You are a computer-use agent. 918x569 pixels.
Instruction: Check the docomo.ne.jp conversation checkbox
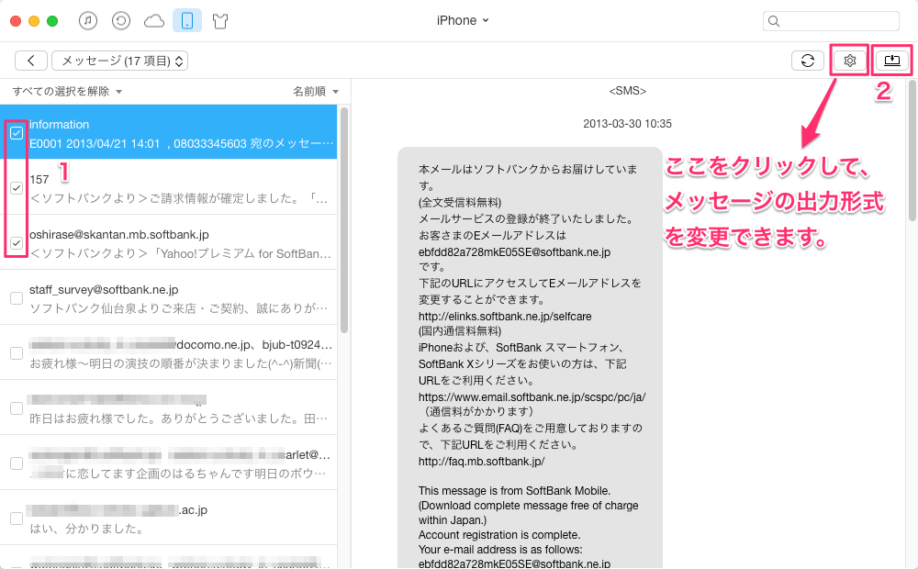[x=17, y=353]
